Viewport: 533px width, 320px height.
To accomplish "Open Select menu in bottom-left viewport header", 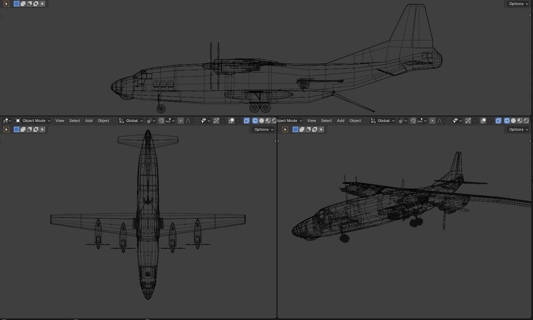I will coord(75,121).
